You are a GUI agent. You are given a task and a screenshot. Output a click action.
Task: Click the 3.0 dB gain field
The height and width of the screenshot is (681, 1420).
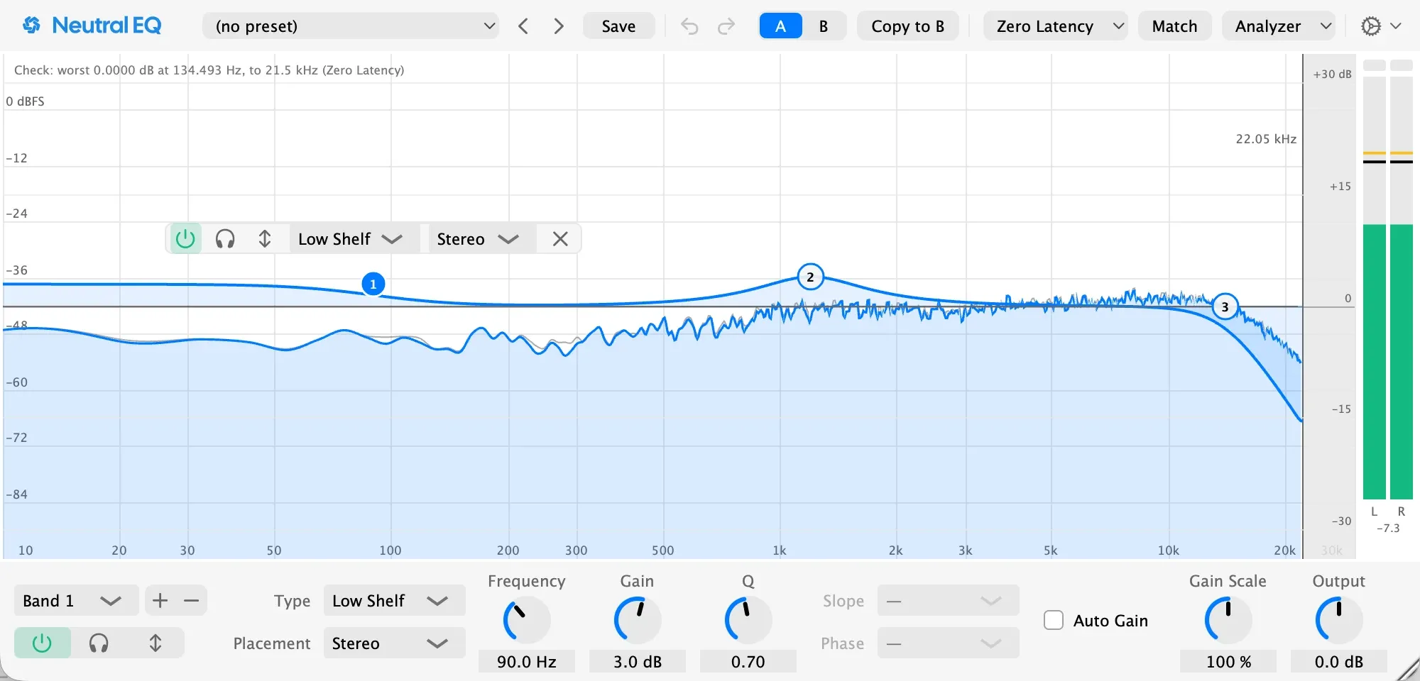click(x=638, y=661)
